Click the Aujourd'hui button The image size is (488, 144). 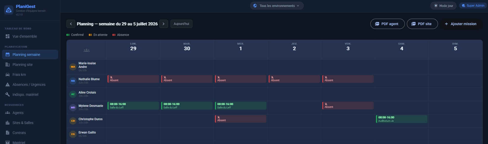[x=181, y=24]
